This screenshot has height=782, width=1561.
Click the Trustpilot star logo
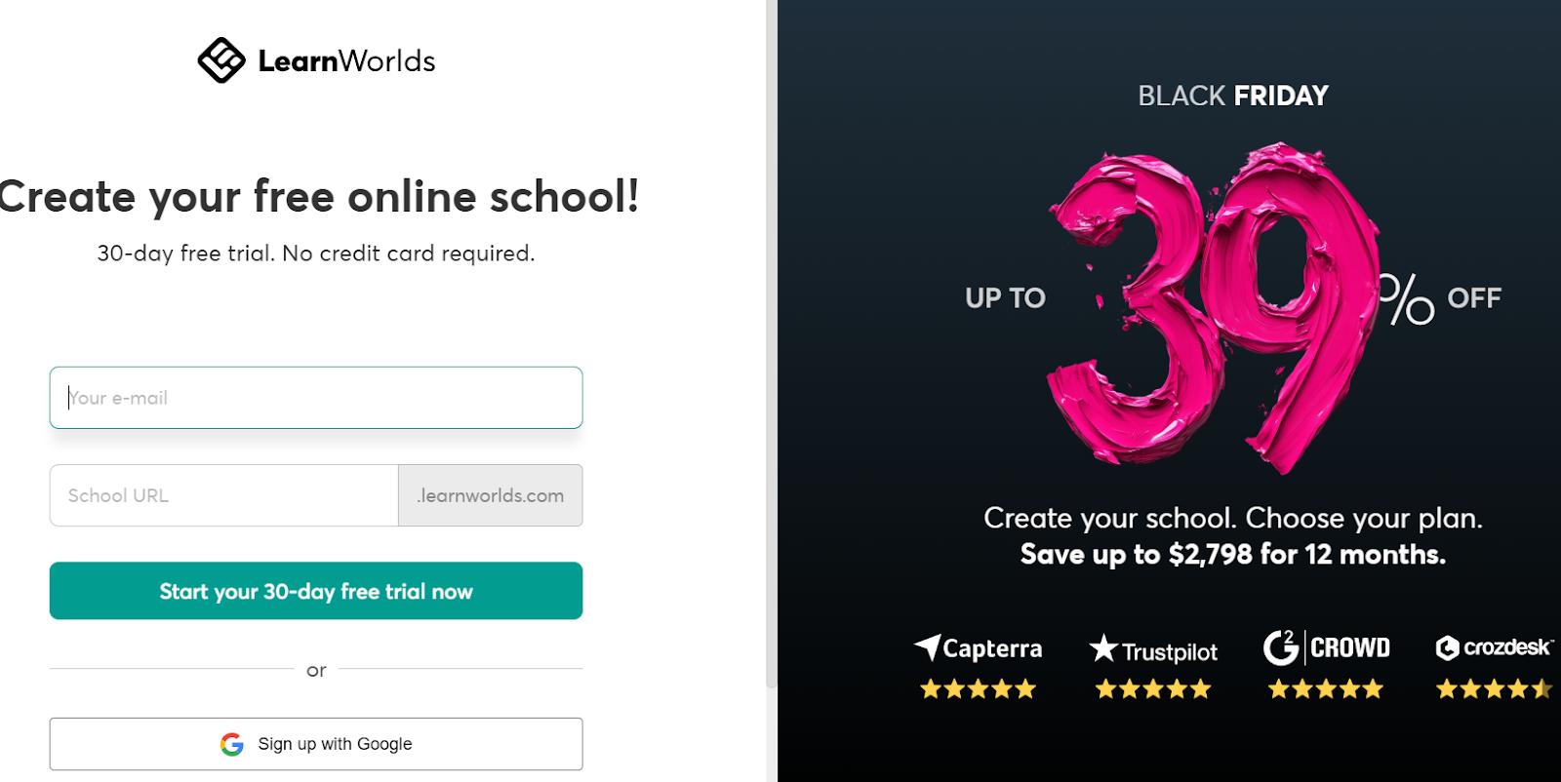pyautogui.click(x=1103, y=647)
